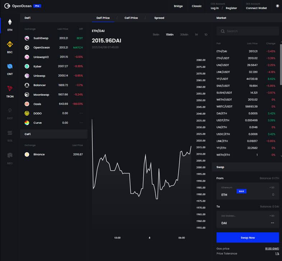Click the market list scrollbar
The height and width of the screenshot is (261, 282).
coord(281,65)
